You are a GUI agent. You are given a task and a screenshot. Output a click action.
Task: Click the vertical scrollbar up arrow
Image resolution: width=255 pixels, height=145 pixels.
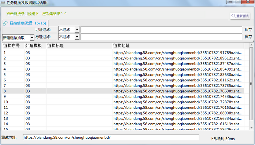click(251, 45)
